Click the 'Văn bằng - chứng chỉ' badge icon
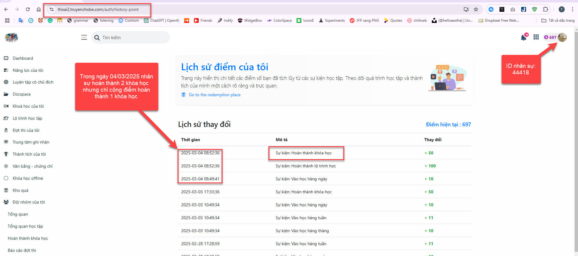 coord(6,166)
